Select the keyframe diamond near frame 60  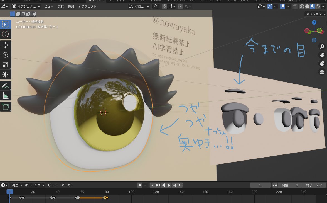[x=78, y=197]
